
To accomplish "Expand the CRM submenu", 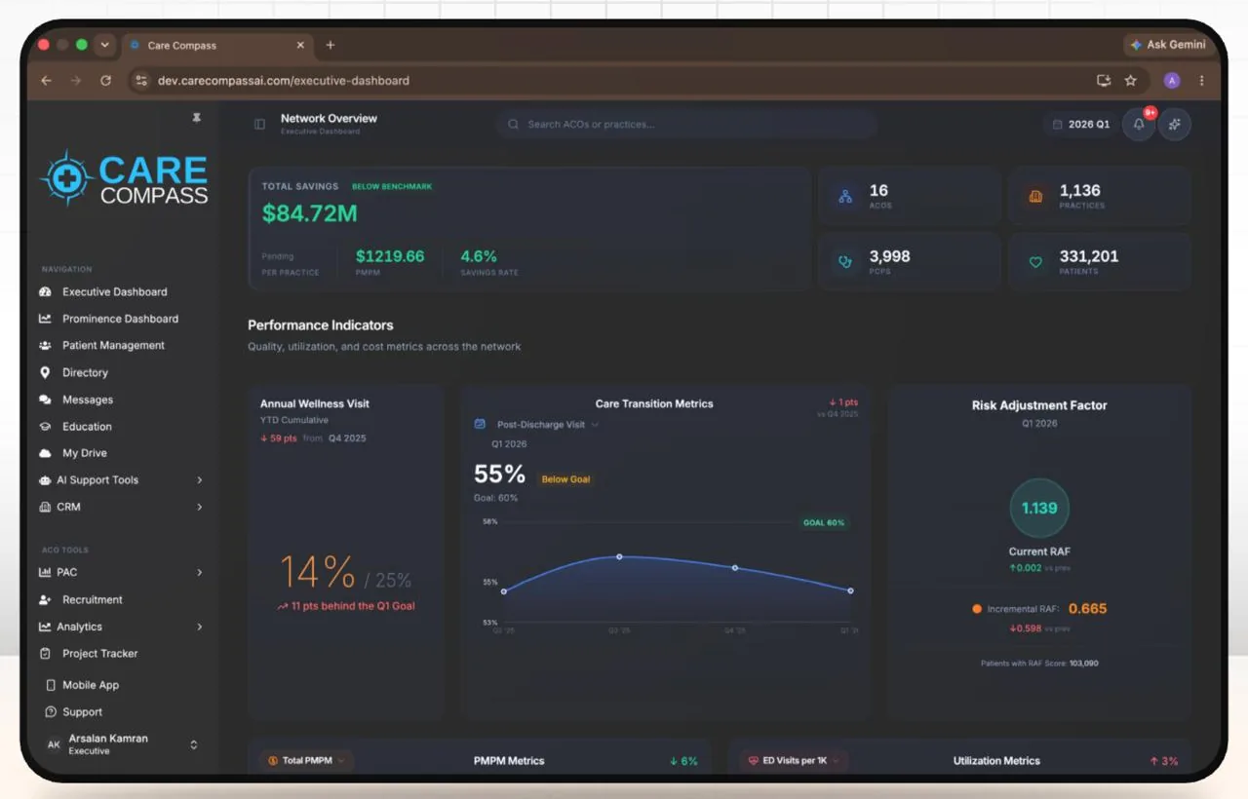I will click(x=199, y=507).
